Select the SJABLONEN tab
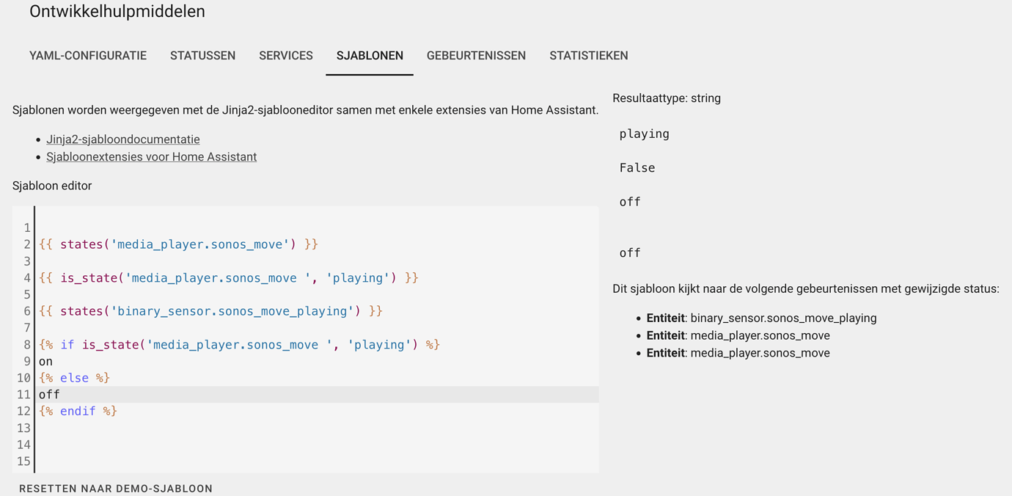Image resolution: width=1012 pixels, height=496 pixels. (370, 56)
